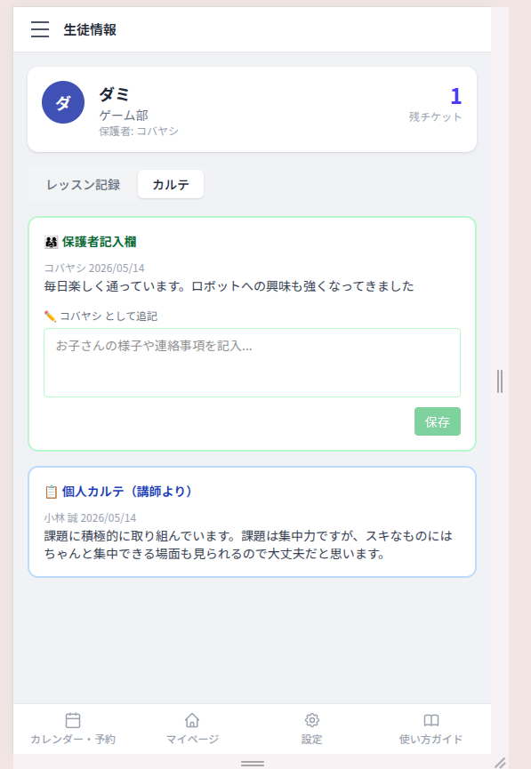Click the 残チケット label
Image resolution: width=531 pixels, height=769 pixels.
[x=435, y=116]
